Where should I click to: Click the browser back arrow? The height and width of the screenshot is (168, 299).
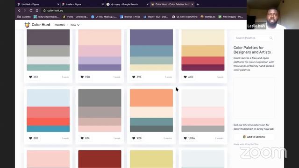pos(19,10)
